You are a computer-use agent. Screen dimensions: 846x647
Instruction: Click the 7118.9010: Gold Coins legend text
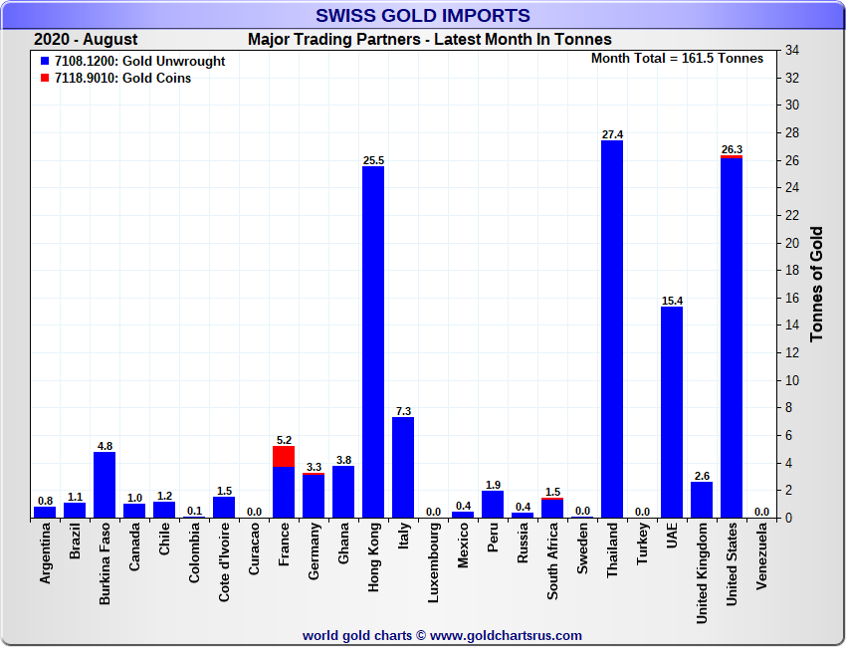(123, 78)
